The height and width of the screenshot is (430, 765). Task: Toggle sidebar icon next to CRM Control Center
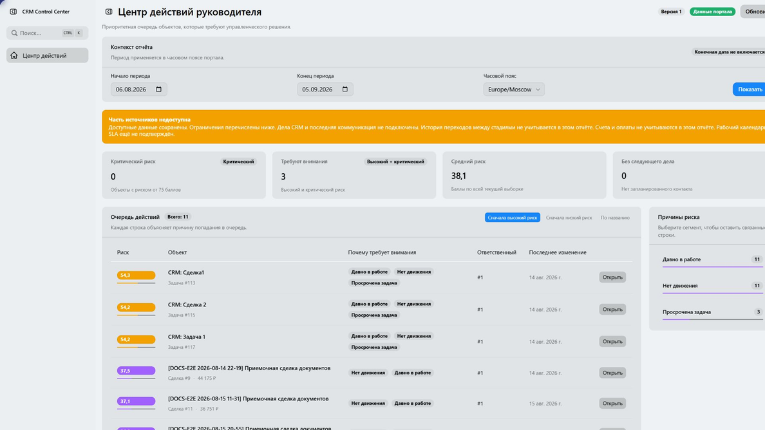pos(13,12)
